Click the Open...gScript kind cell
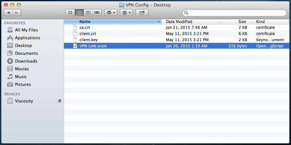Image resolution: width=291 pixels, height=145 pixels. pos(270,46)
